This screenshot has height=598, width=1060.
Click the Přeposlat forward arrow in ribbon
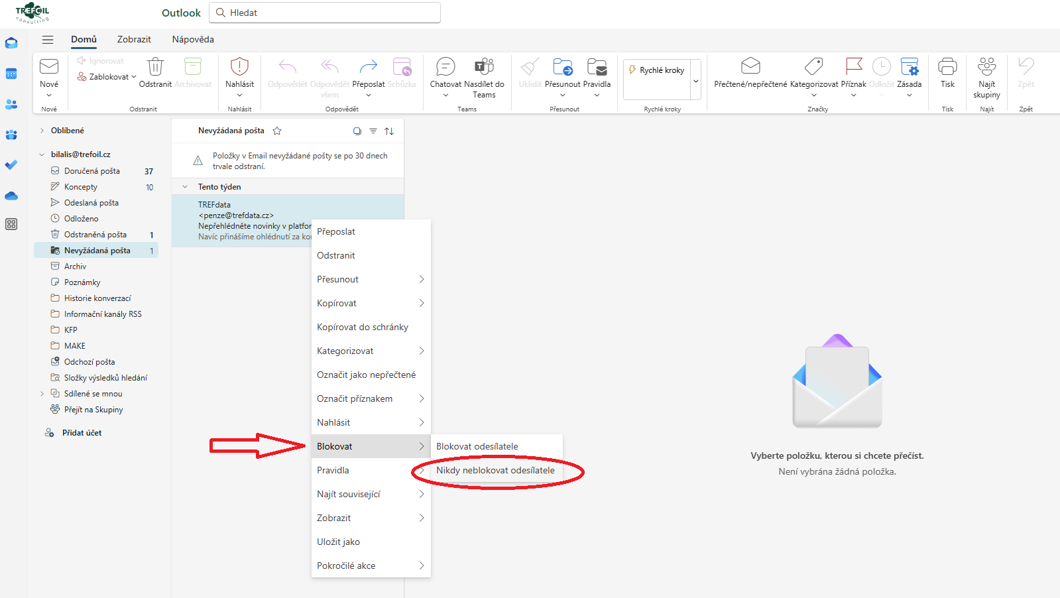pos(369,66)
